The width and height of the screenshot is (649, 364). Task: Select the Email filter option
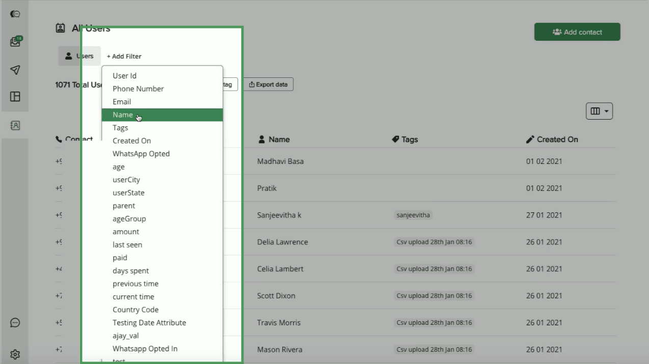click(x=122, y=102)
